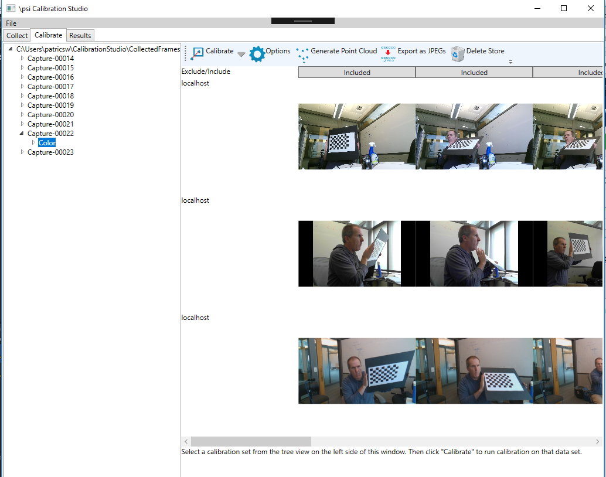Click the second frame thumbnail in bottom row
Image resolution: width=606 pixels, height=477 pixels.
[474, 371]
